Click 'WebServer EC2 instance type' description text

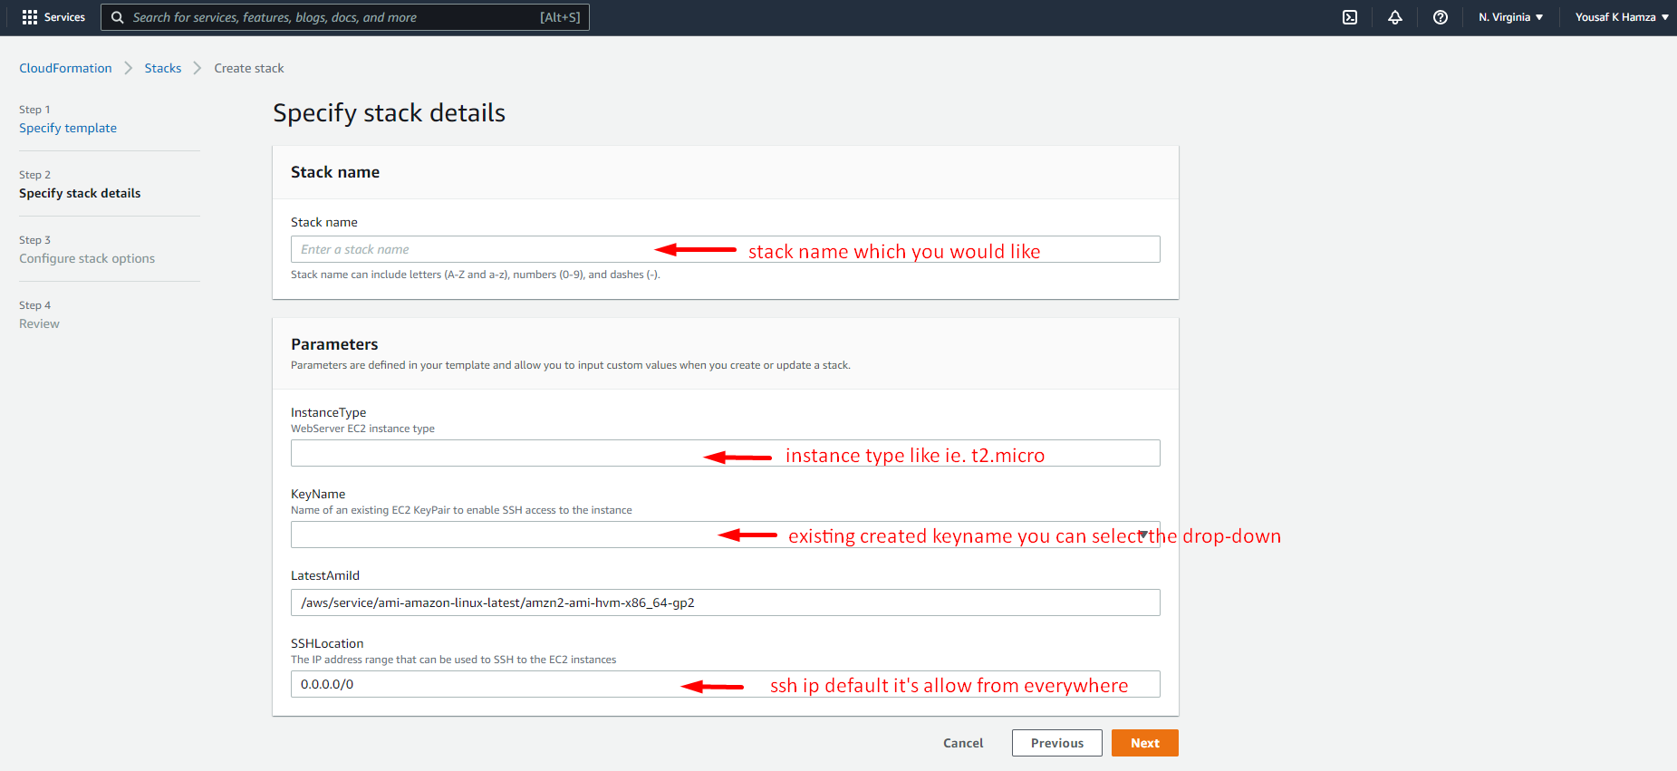pyautogui.click(x=362, y=429)
